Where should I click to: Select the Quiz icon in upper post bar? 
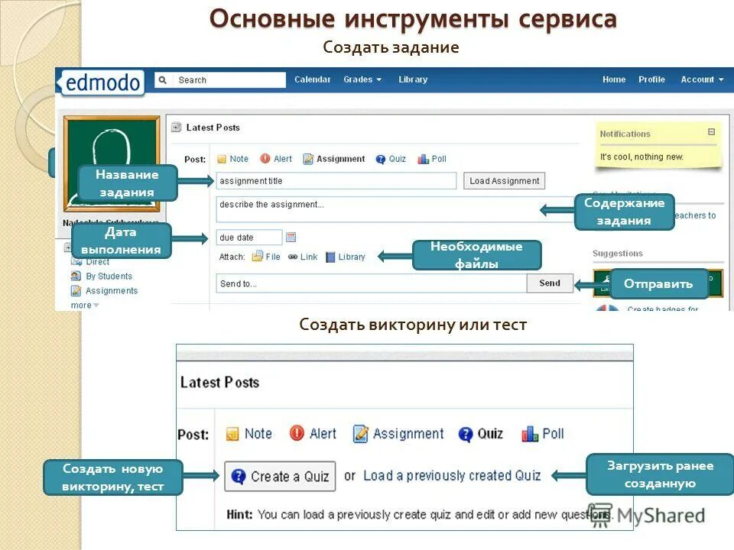[381, 160]
